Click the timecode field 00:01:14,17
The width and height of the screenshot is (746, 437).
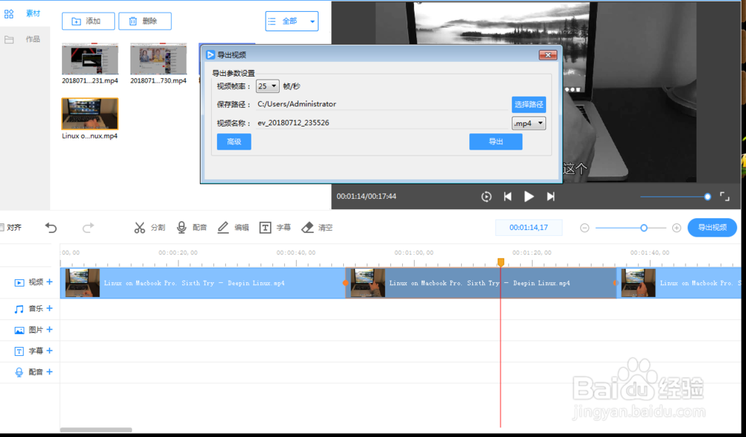click(x=529, y=228)
